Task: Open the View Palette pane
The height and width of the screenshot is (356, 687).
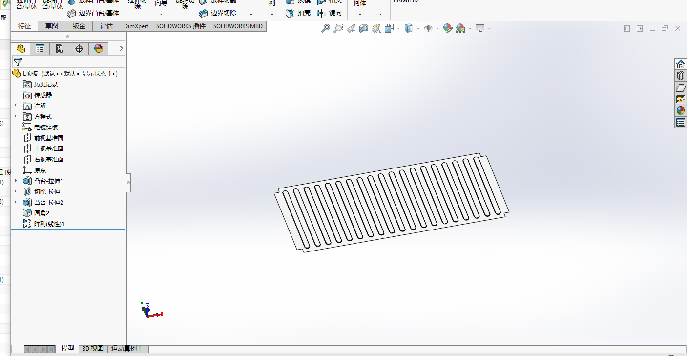Action: pos(681,99)
